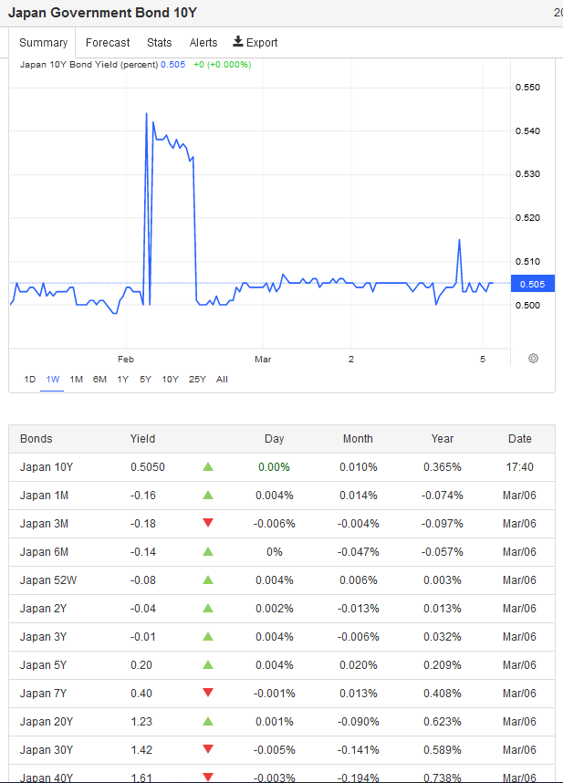Click the Japan 10Y yield value 0.5050
The height and width of the screenshot is (783, 563).
tap(148, 467)
